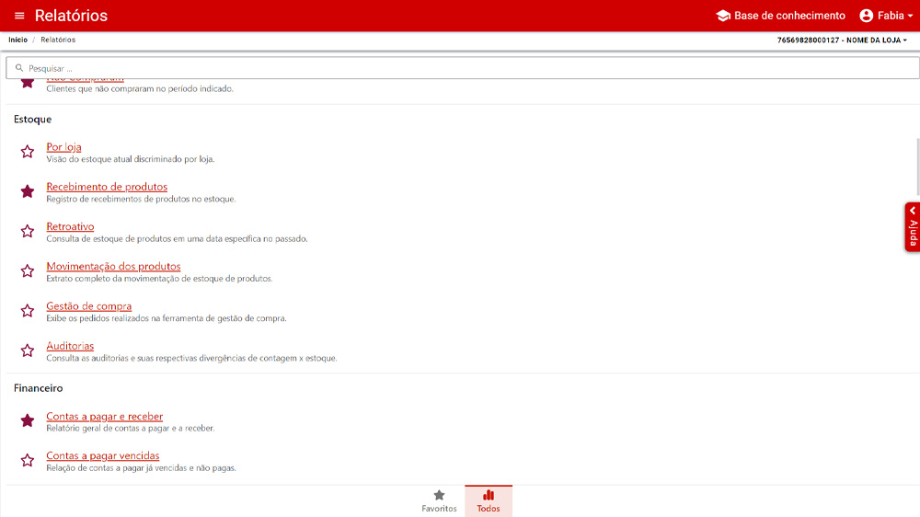Mark Gestão de compra as favorite
This screenshot has height=517, width=920.
[28, 311]
